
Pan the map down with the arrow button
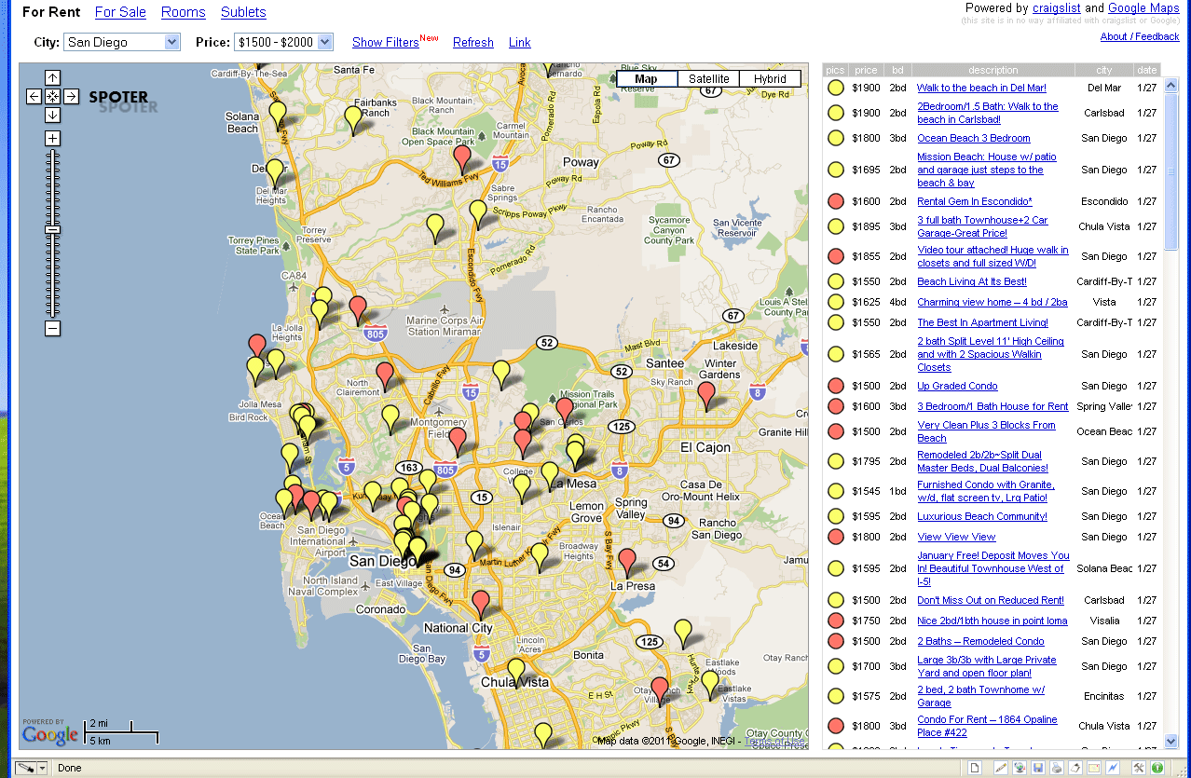tap(52, 115)
